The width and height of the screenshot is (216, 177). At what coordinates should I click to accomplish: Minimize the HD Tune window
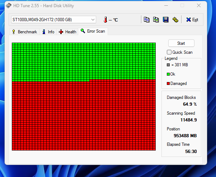[x=166, y=5]
